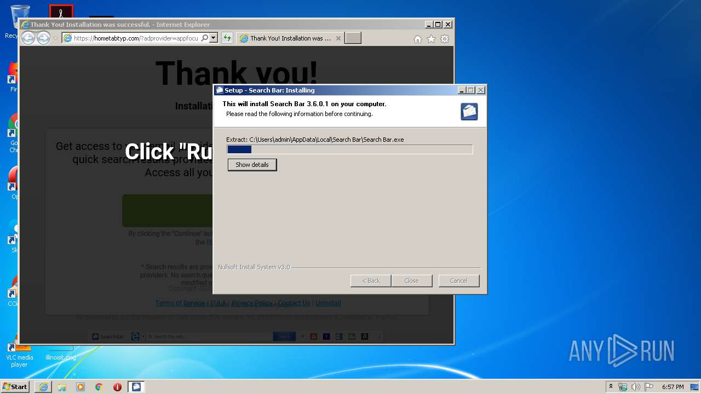Click the SearchBar logo in the preview toolbar
The width and height of the screenshot is (701, 394).
[108, 337]
